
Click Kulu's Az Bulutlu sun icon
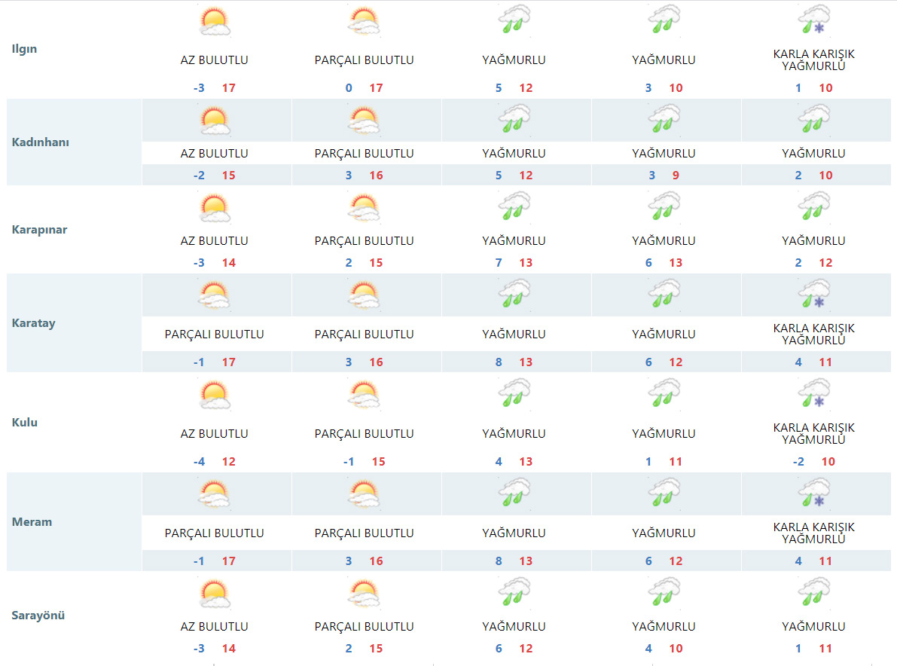215,395
